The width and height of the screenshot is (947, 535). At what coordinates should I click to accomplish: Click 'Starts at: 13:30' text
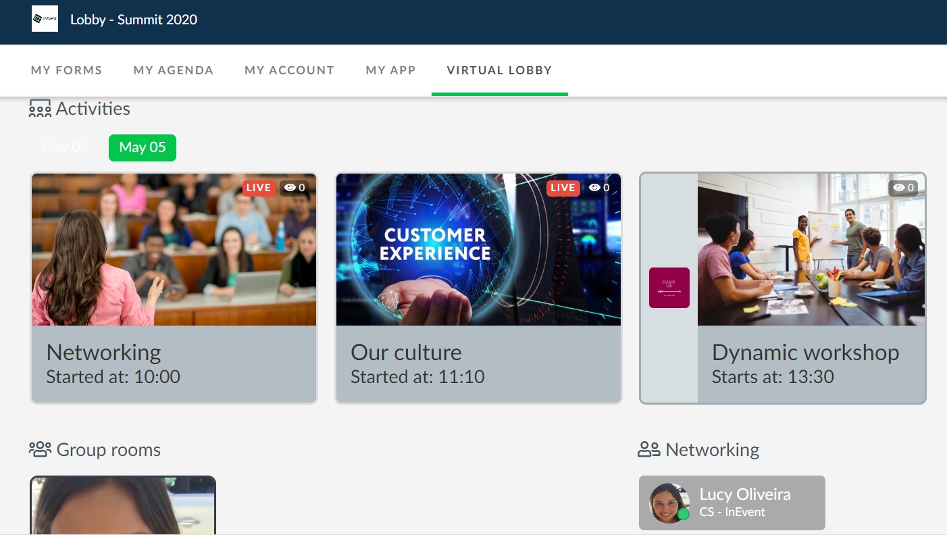[x=773, y=377]
